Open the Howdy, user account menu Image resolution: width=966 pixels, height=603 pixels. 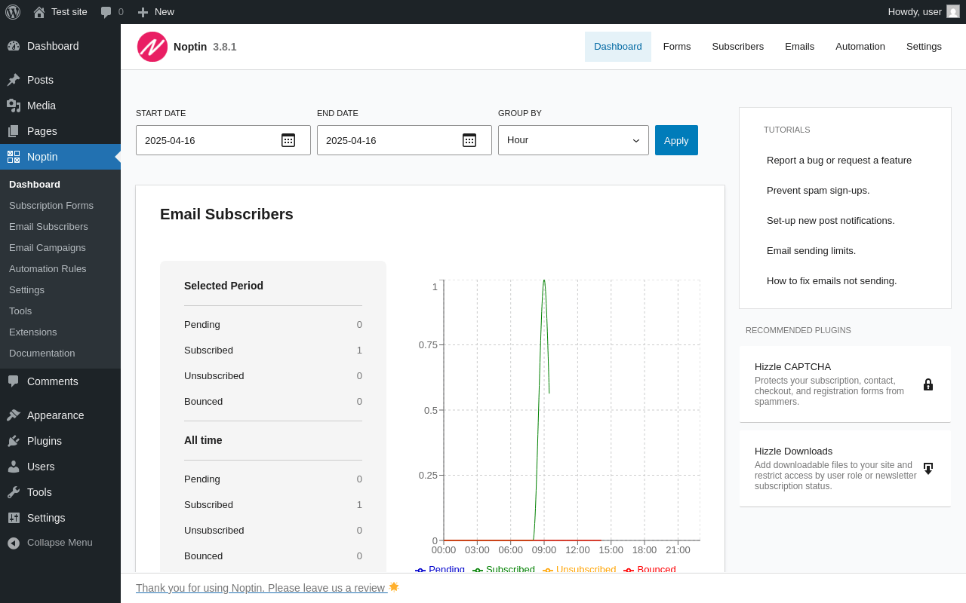[915, 12]
